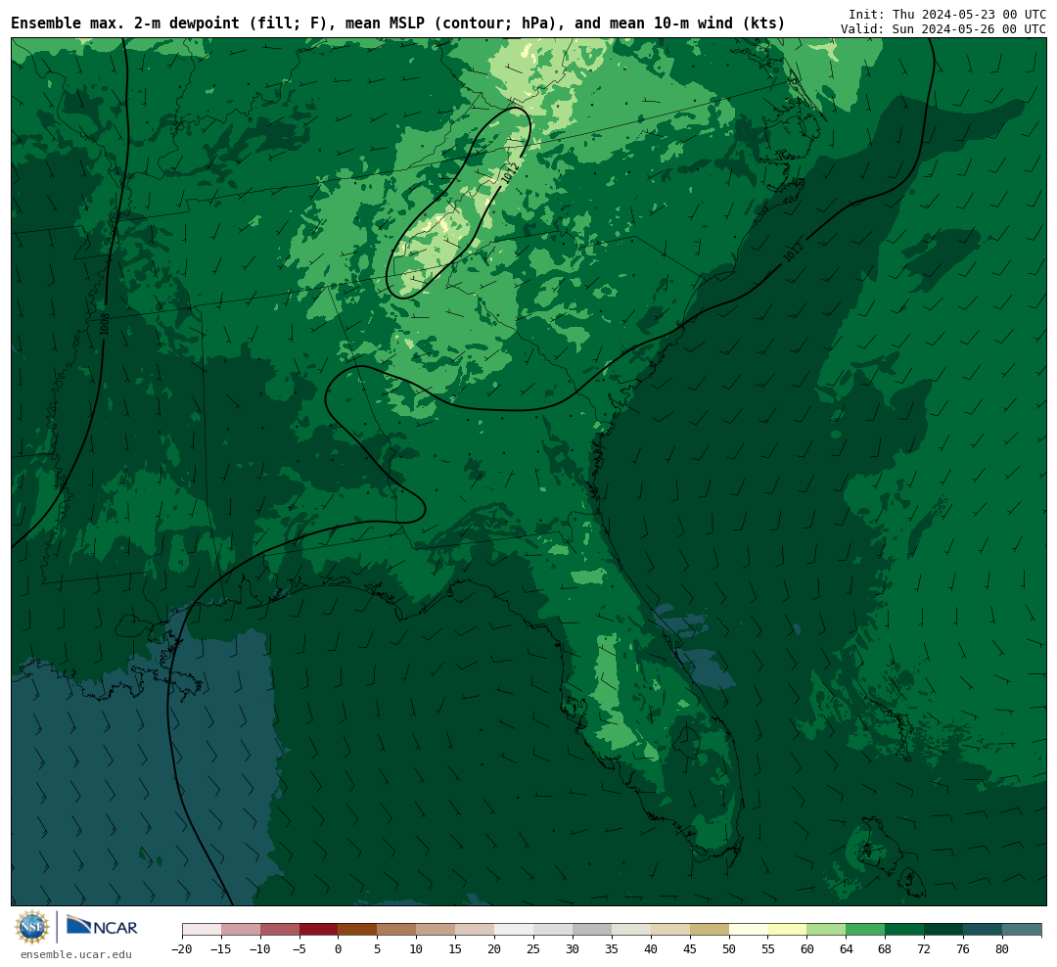Click the NCAR logo

(102, 926)
